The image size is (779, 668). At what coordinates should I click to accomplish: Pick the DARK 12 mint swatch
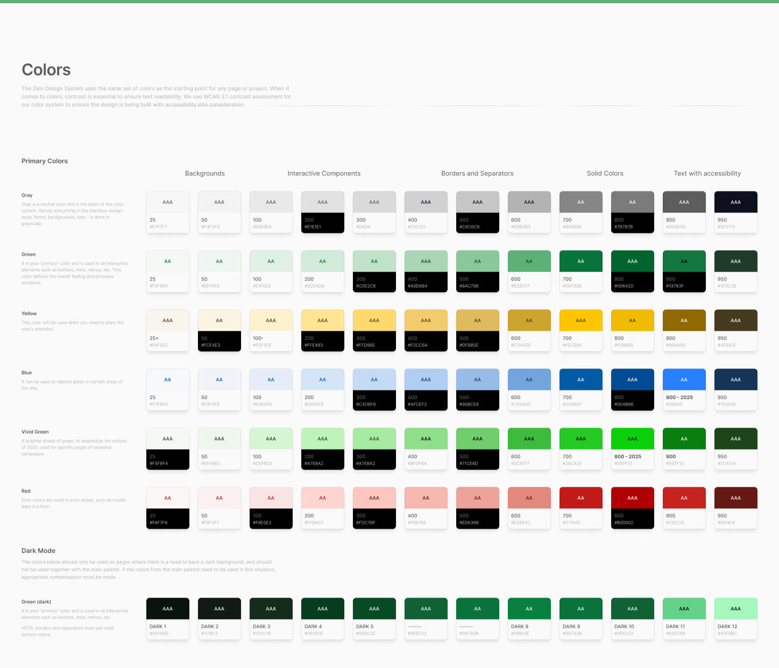[x=736, y=619]
